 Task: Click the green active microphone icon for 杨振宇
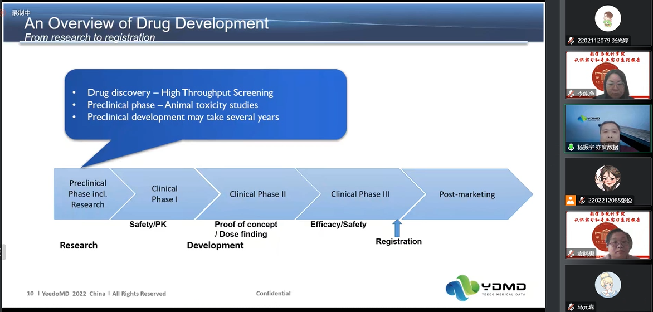click(x=571, y=147)
